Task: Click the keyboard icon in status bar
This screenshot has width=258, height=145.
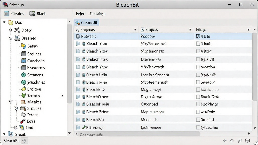Action: 247,140
